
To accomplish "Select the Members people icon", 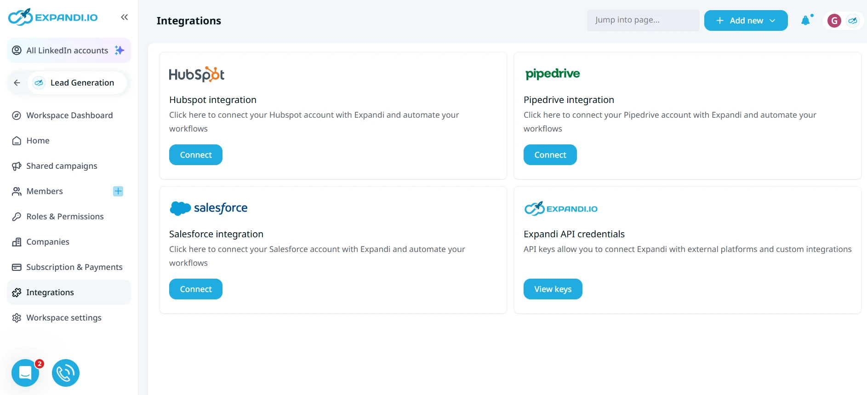I will click(x=17, y=191).
